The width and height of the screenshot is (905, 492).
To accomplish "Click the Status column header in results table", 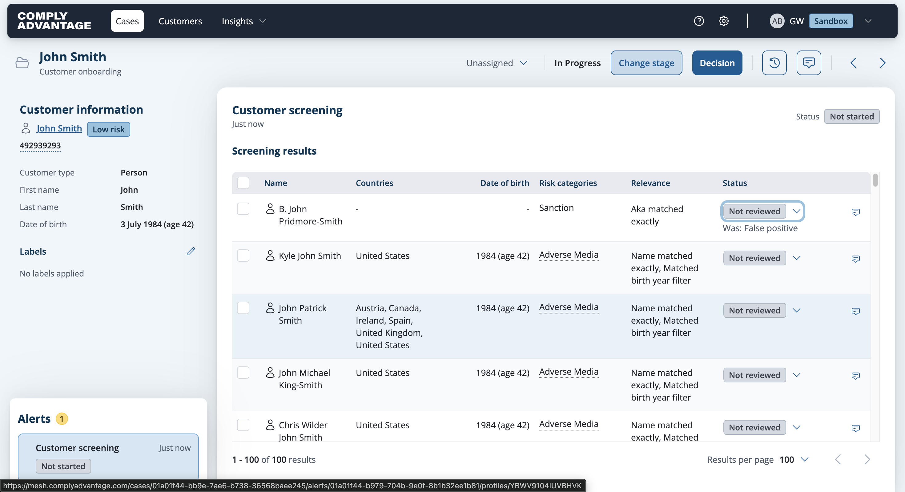I will click(734, 183).
